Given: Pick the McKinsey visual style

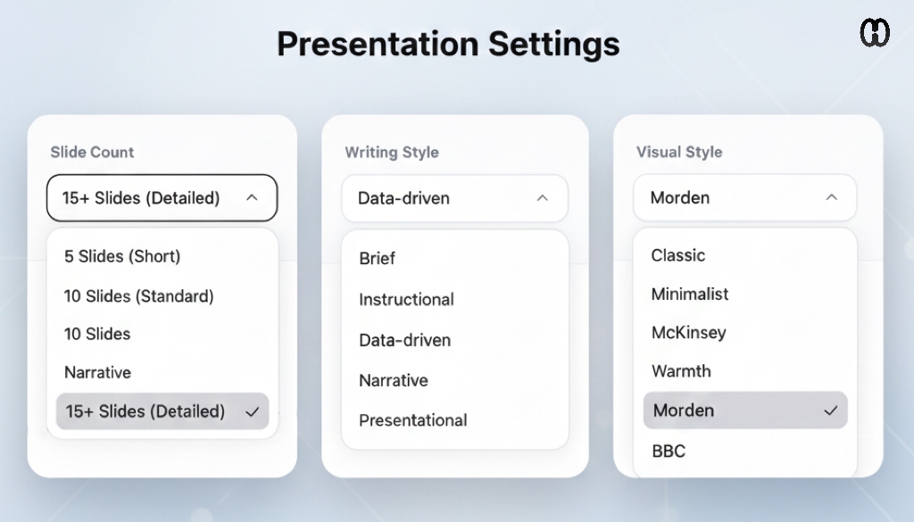Looking at the screenshot, I should coord(689,333).
